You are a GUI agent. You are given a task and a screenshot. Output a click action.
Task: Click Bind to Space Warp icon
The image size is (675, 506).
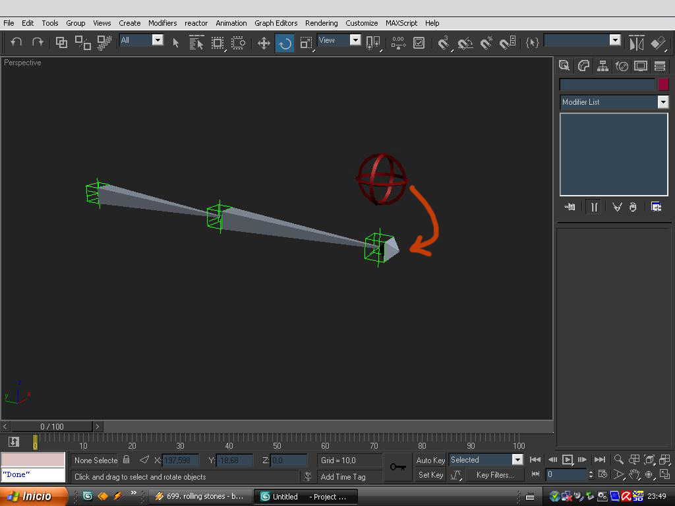pos(103,42)
